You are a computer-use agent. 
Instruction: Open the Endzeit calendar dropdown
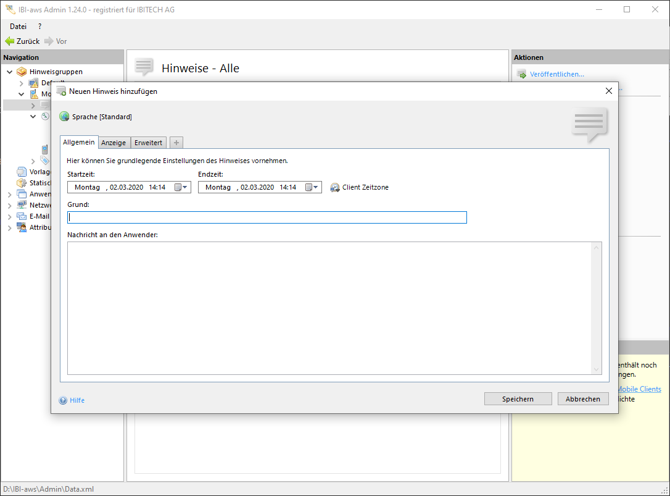point(312,187)
